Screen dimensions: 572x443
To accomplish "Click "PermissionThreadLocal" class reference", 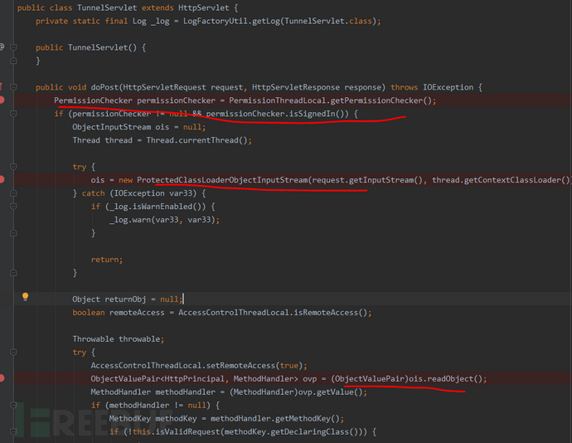I will coord(277,100).
